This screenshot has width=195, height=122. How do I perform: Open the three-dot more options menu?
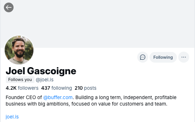pyautogui.click(x=184, y=57)
